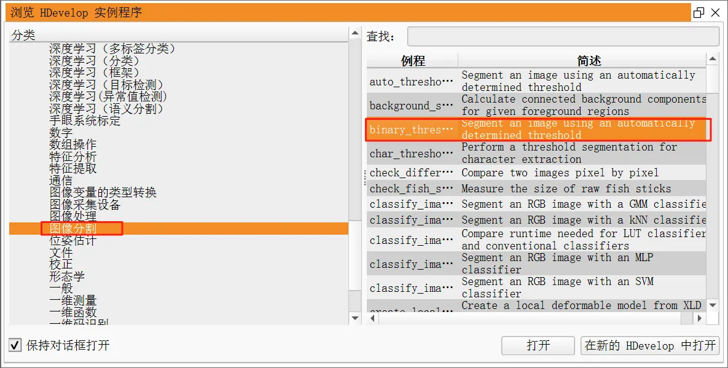The image size is (728, 368).
Task: Select category 深度学习(异常值检测)
Action: (108, 96)
